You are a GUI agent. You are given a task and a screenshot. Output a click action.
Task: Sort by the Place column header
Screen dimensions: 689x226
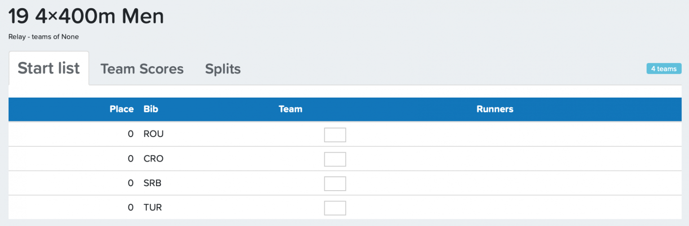122,109
